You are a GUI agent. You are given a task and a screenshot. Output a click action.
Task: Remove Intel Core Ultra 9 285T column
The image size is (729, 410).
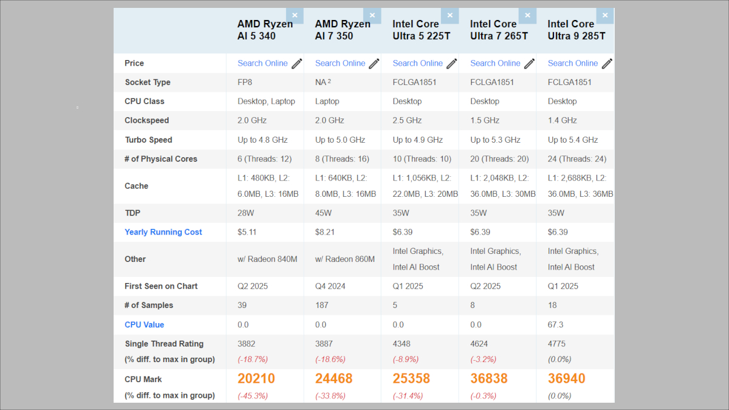[605, 16]
